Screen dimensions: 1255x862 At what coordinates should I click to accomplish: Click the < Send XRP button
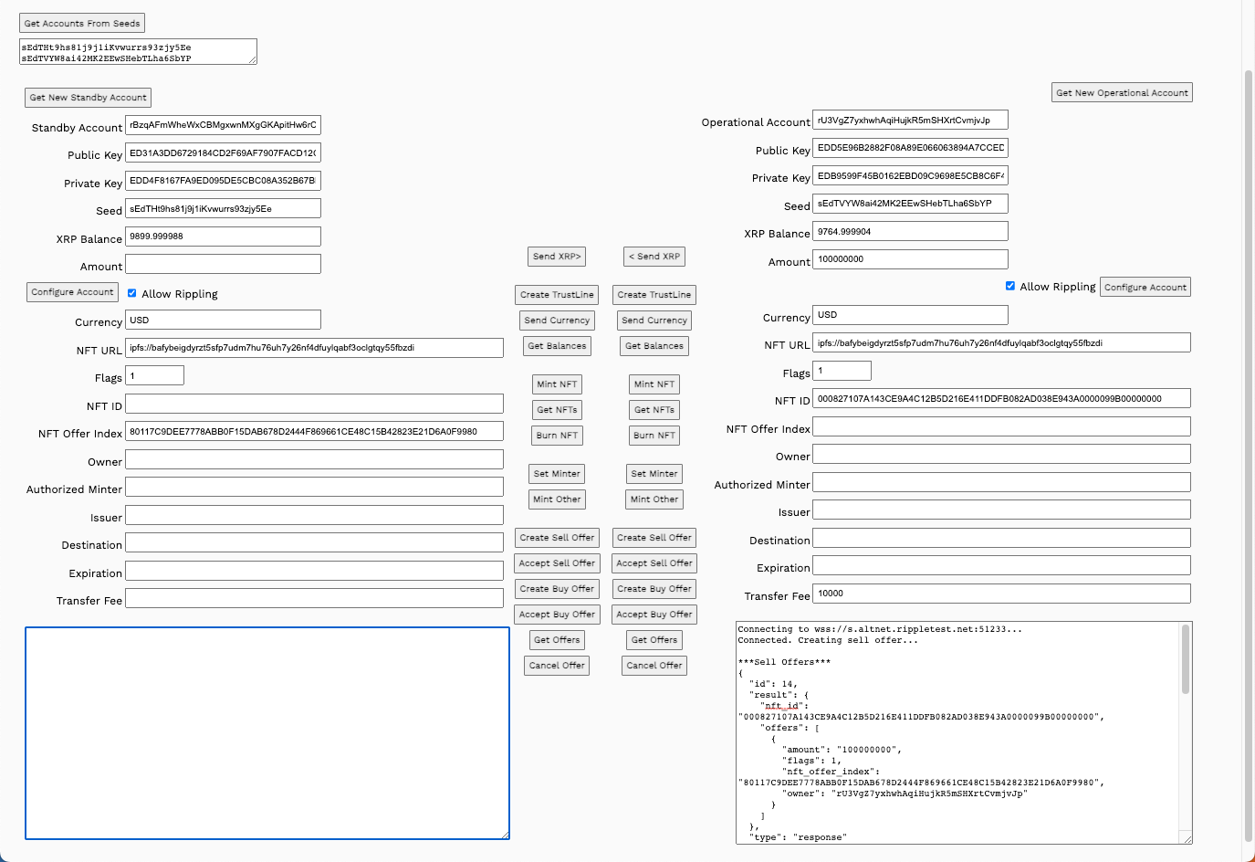[x=654, y=257]
